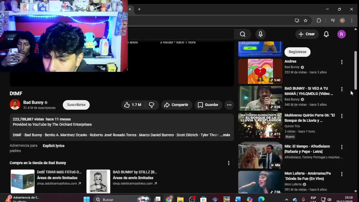Open Task View on taskbar

(x=158, y=199)
